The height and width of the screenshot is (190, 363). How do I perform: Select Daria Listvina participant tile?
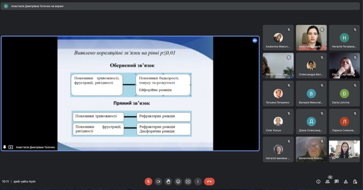click(344, 94)
